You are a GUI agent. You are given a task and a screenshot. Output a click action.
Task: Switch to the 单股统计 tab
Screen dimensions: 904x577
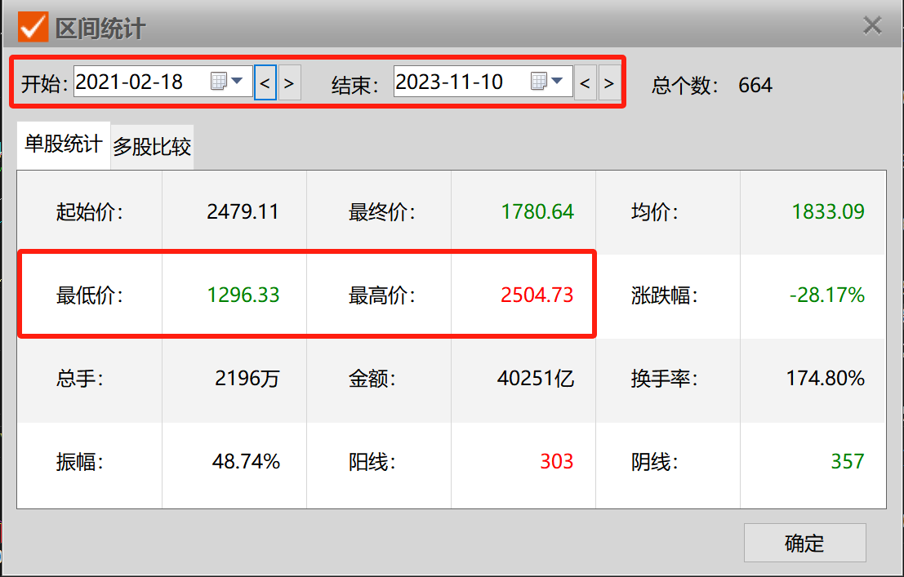tap(64, 144)
